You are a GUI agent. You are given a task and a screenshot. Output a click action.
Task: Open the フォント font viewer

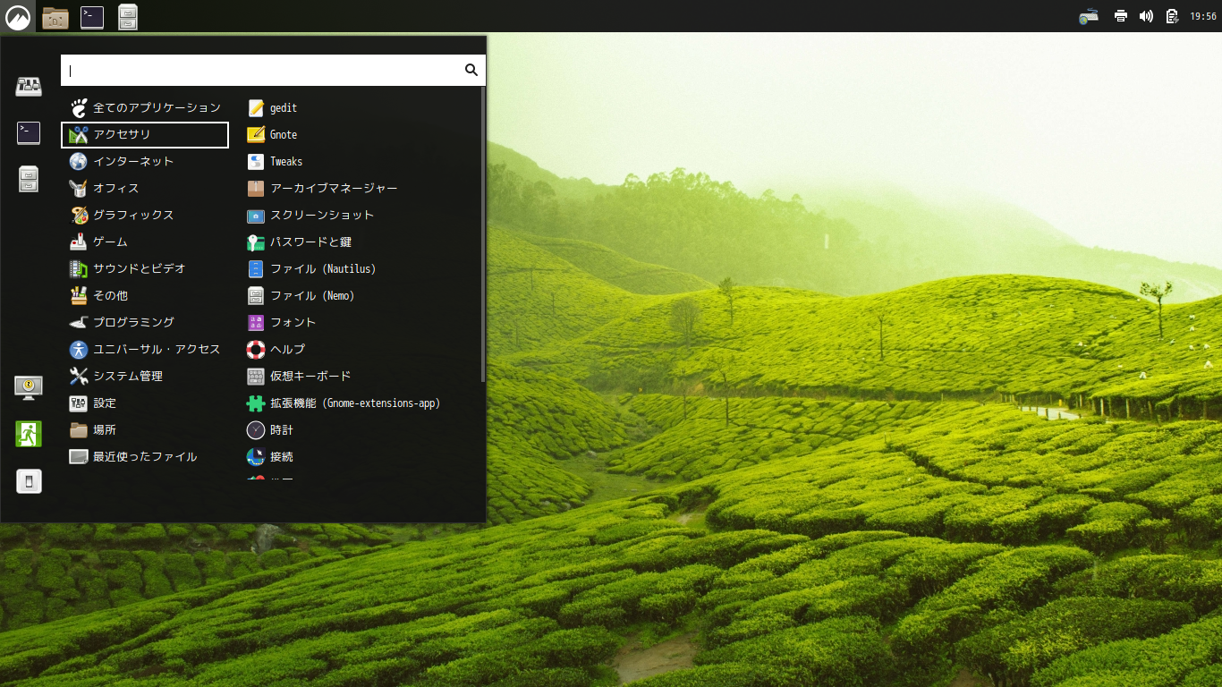281,323
